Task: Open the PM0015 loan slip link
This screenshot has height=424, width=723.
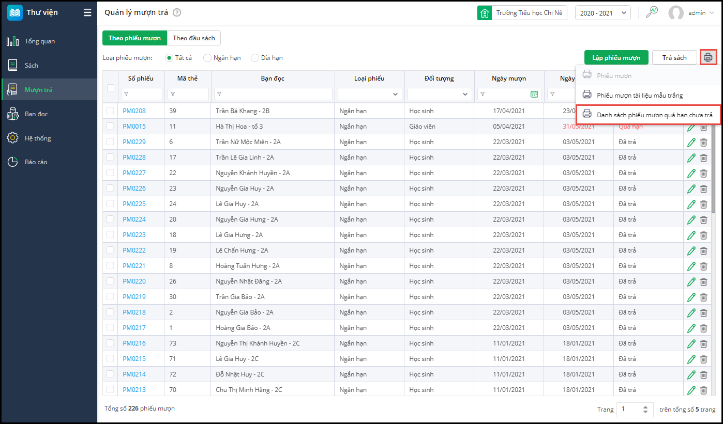Action: (134, 127)
